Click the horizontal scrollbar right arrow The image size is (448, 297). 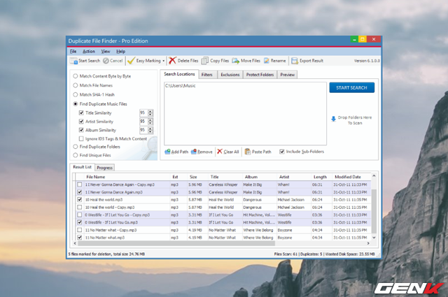[x=368, y=243]
